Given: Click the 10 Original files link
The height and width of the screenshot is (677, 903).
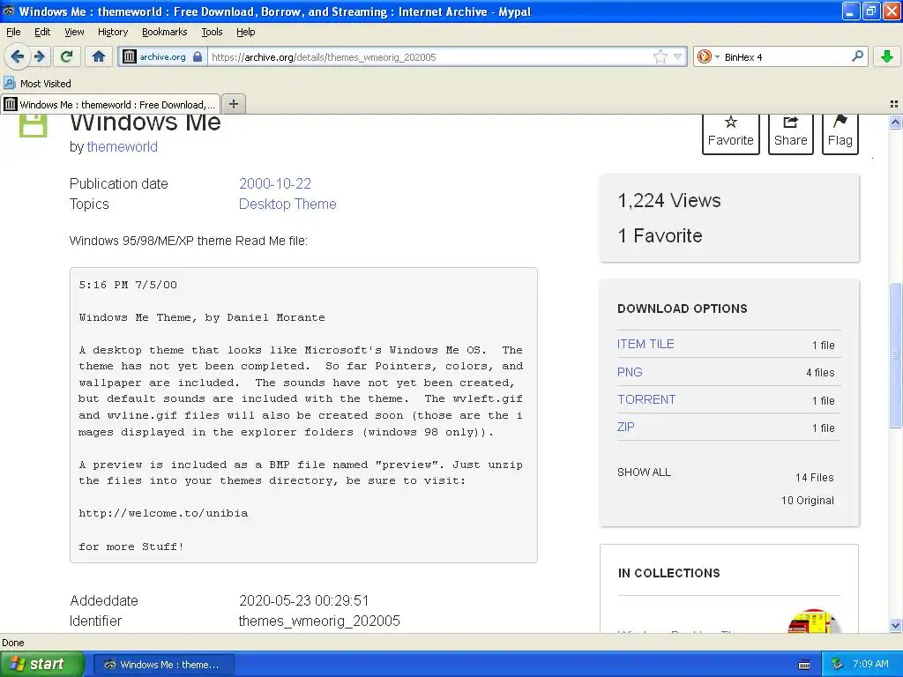Looking at the screenshot, I should [x=808, y=501].
